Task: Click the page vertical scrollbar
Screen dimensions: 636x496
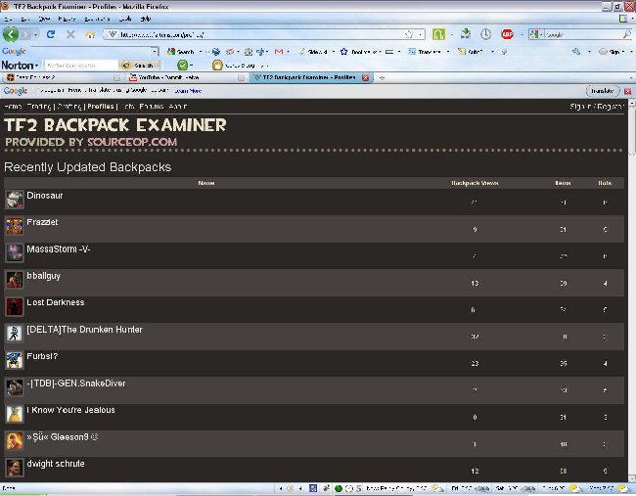Action: [x=631, y=290]
